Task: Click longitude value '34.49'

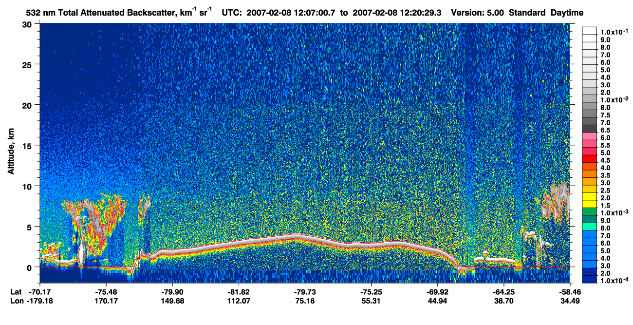Action: (570, 301)
